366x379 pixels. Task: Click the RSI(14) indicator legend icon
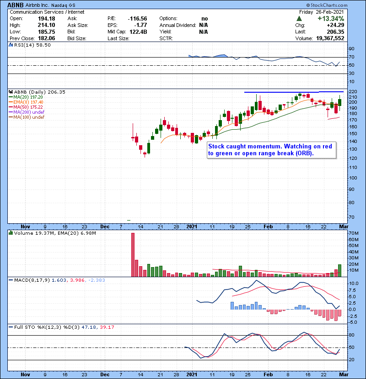pyautogui.click(x=11, y=45)
